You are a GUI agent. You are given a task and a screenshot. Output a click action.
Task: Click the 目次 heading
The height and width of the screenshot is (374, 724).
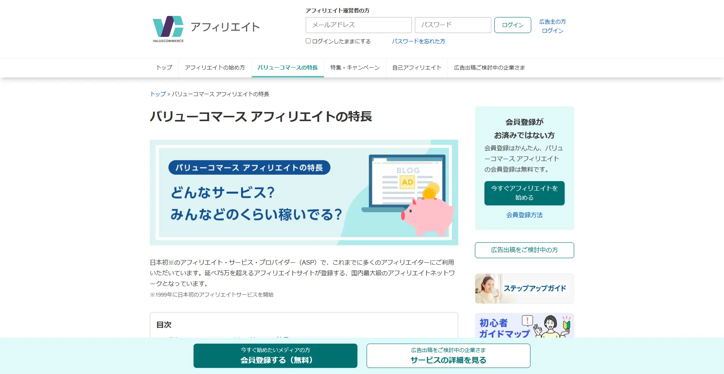164,325
